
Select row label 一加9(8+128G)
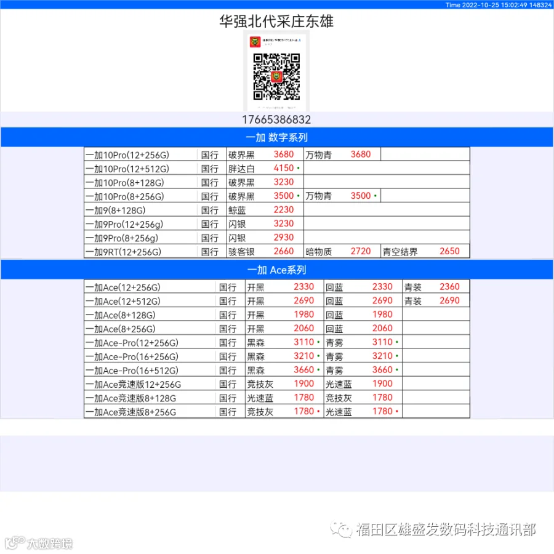[116, 211]
